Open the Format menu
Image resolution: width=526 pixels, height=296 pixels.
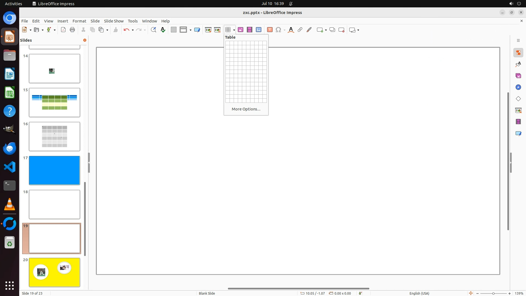79,21
